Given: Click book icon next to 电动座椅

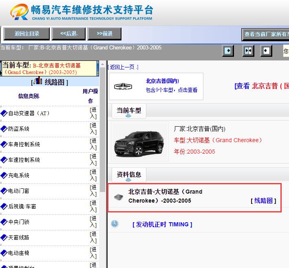Looking at the screenshot, I should click(x=4, y=253).
